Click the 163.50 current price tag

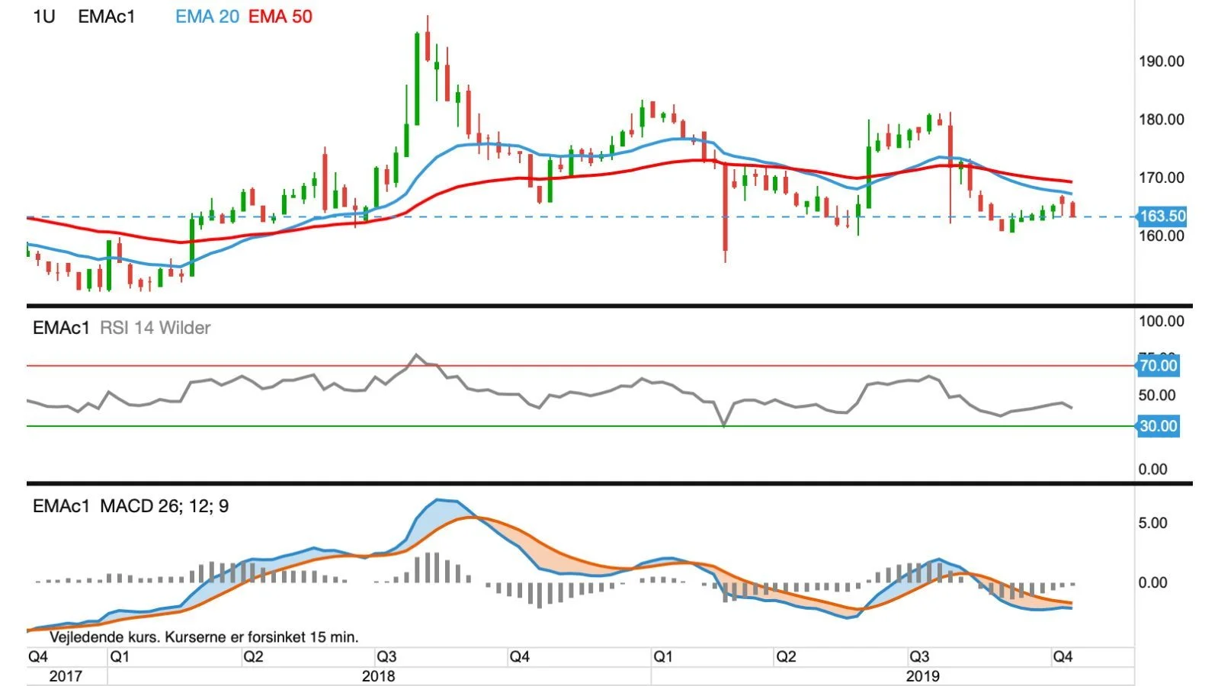click(x=1162, y=216)
